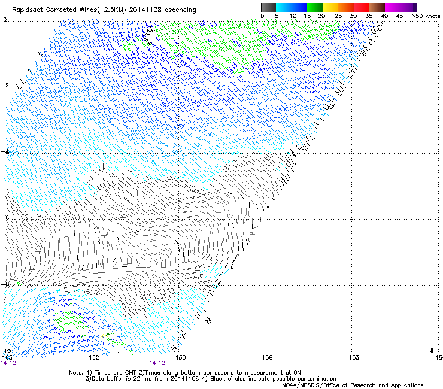Select the '-4' latitude axis label

click(x=5, y=151)
